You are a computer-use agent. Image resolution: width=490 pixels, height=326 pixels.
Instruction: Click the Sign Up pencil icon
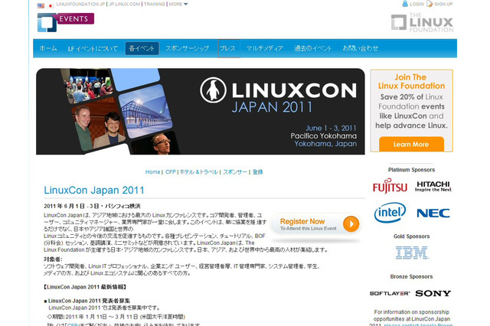(430, 4)
